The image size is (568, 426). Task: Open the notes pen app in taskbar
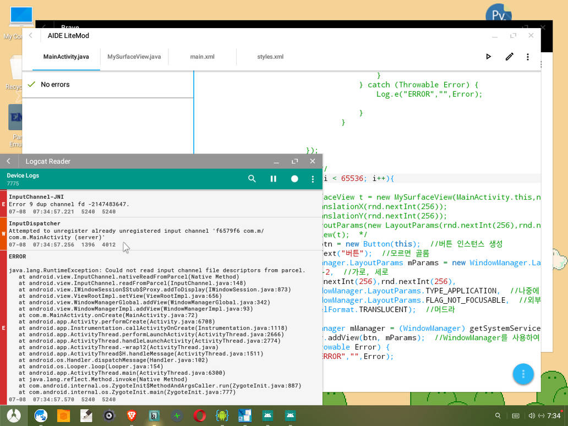86,416
